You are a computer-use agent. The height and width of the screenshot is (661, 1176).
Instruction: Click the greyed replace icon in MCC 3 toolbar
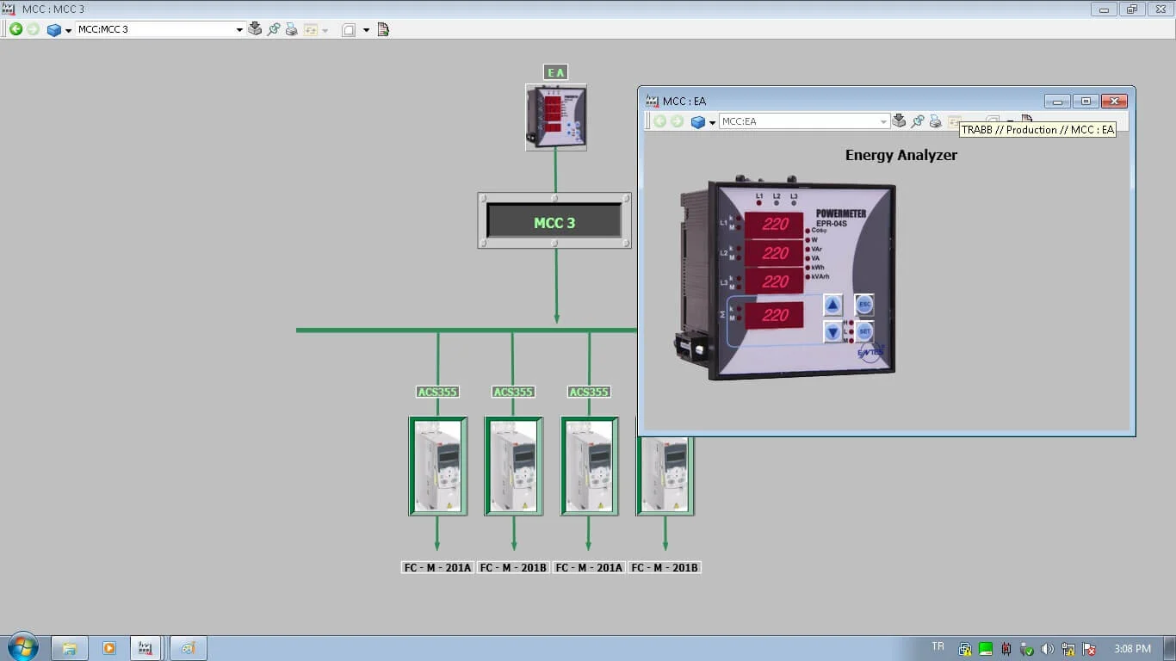coord(311,29)
